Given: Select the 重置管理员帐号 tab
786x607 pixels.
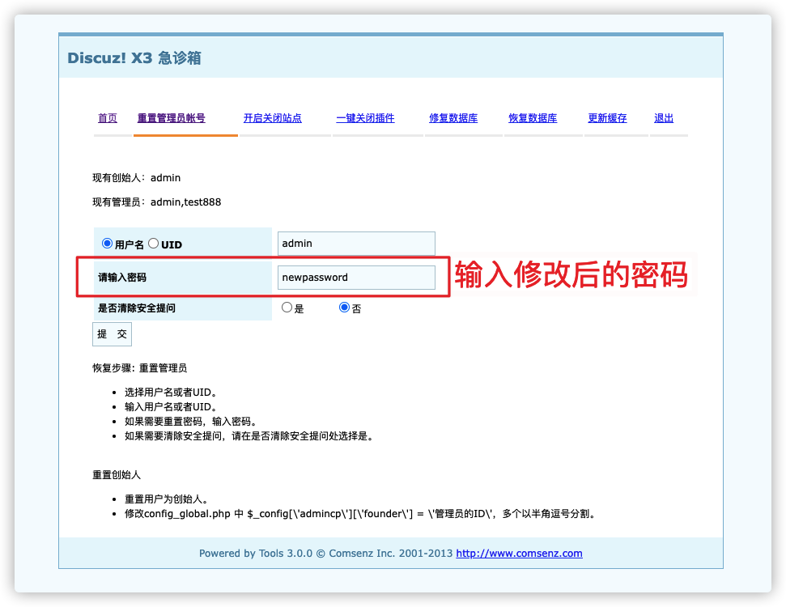Looking at the screenshot, I should [172, 118].
